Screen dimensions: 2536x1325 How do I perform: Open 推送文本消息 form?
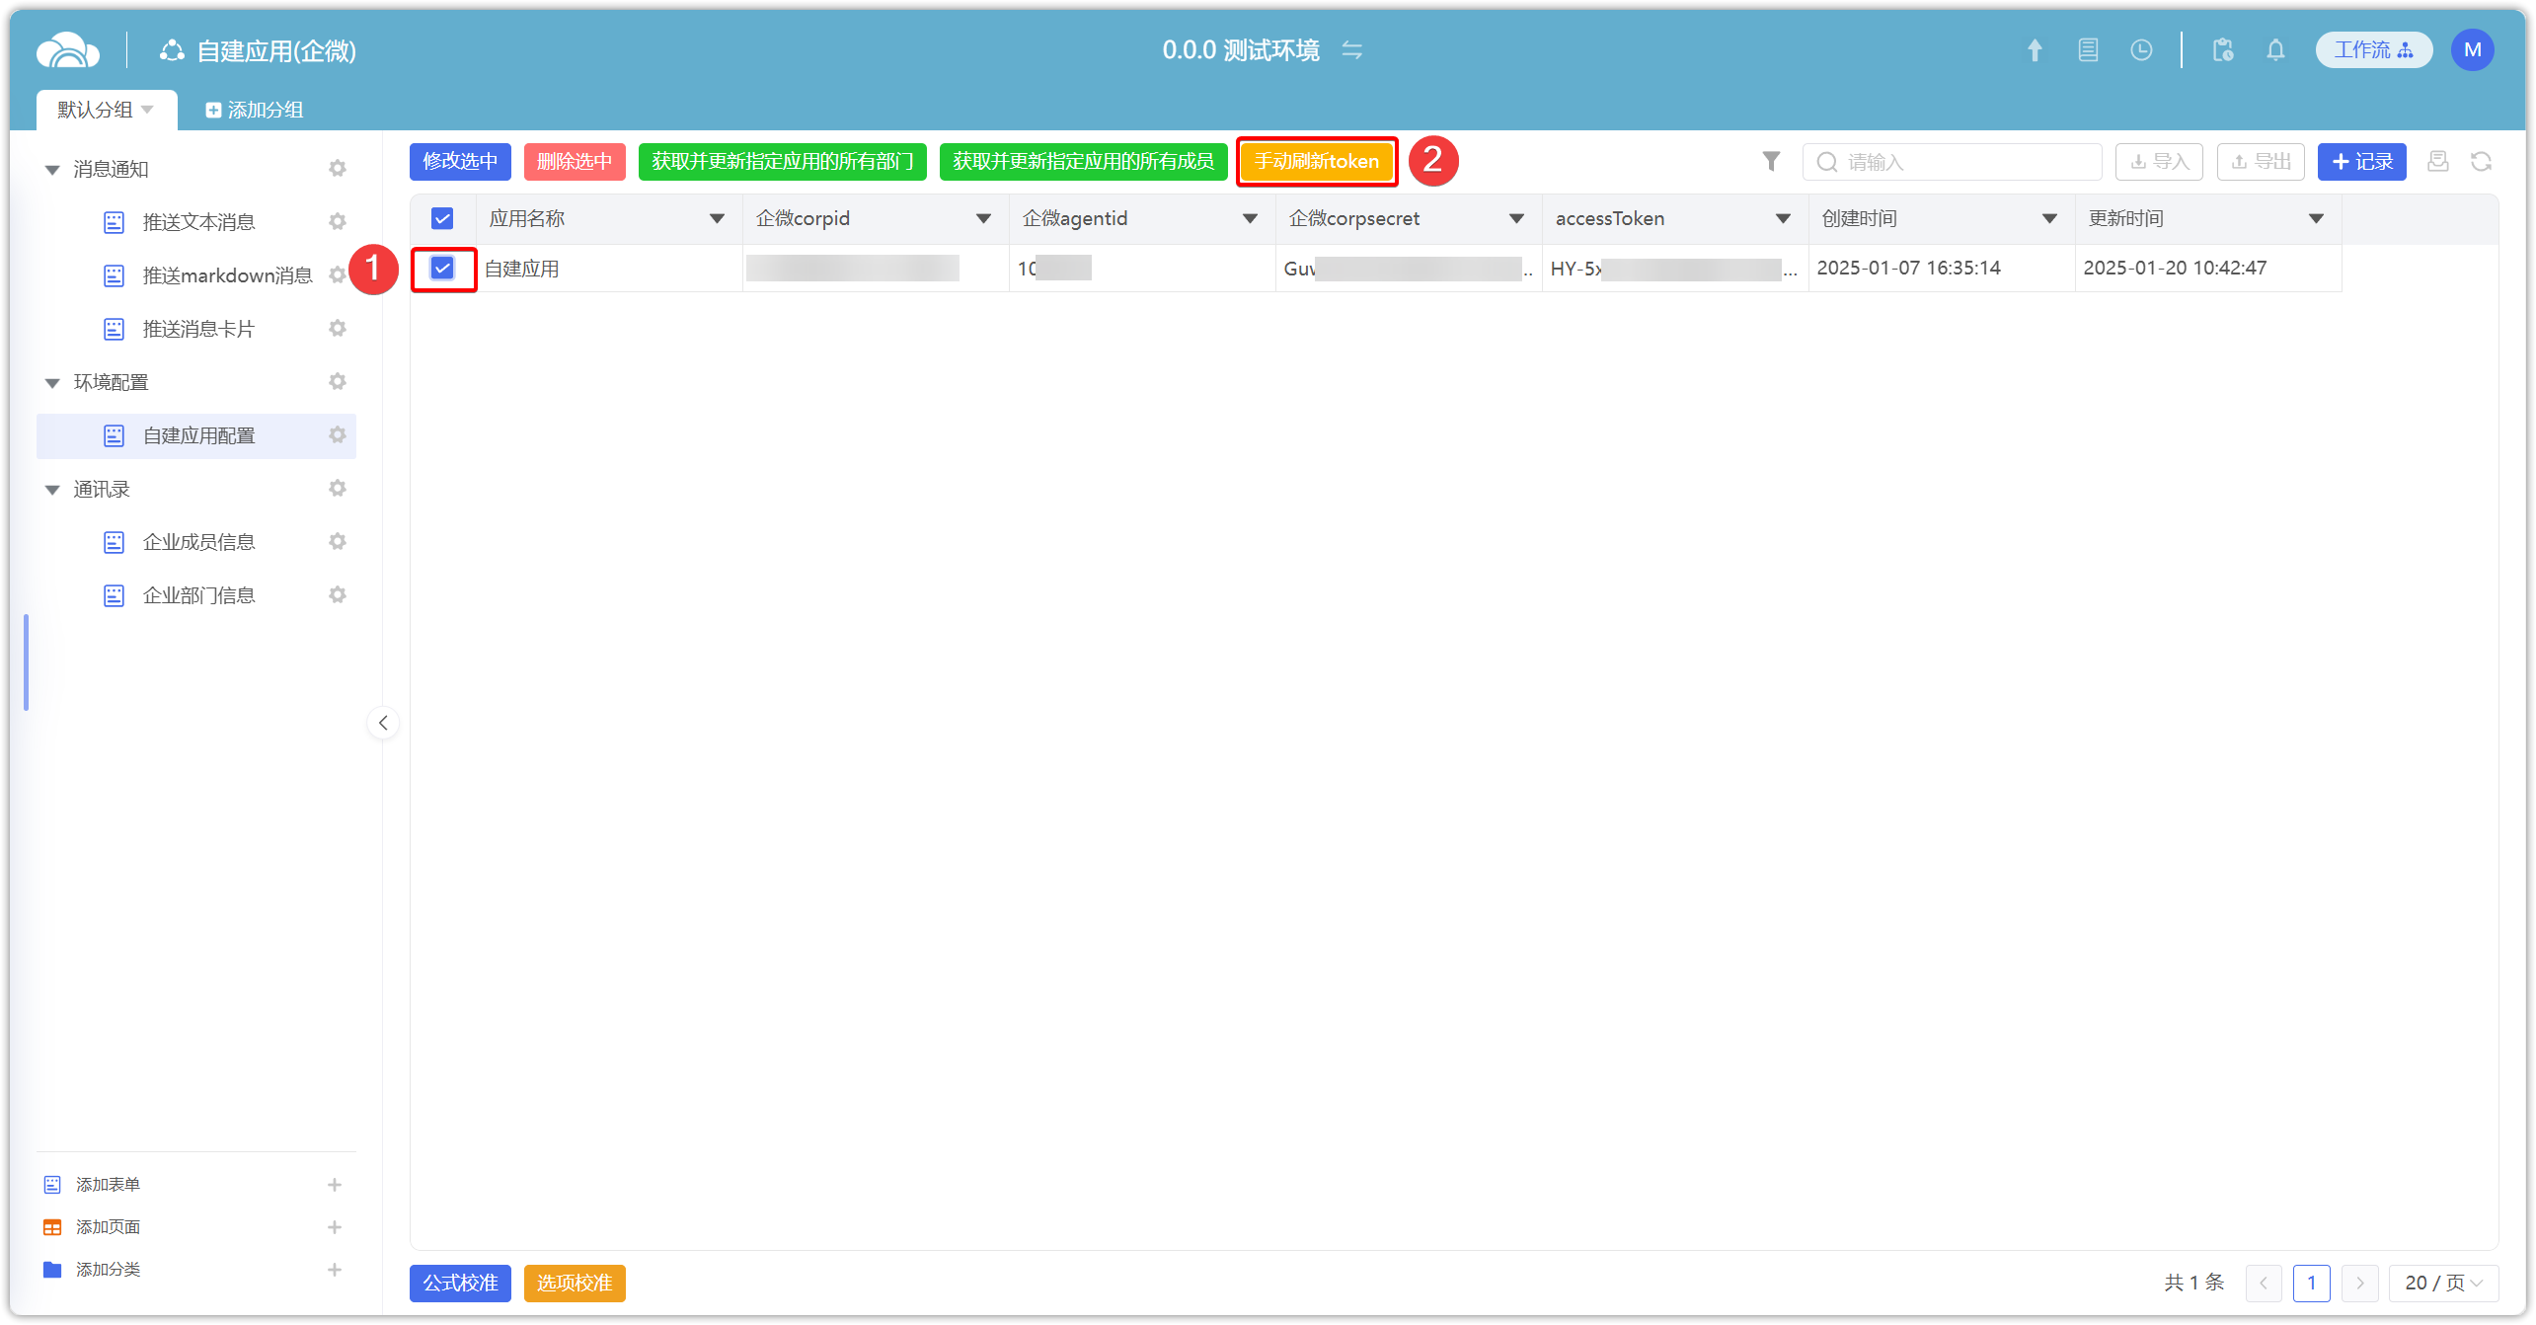point(198,222)
